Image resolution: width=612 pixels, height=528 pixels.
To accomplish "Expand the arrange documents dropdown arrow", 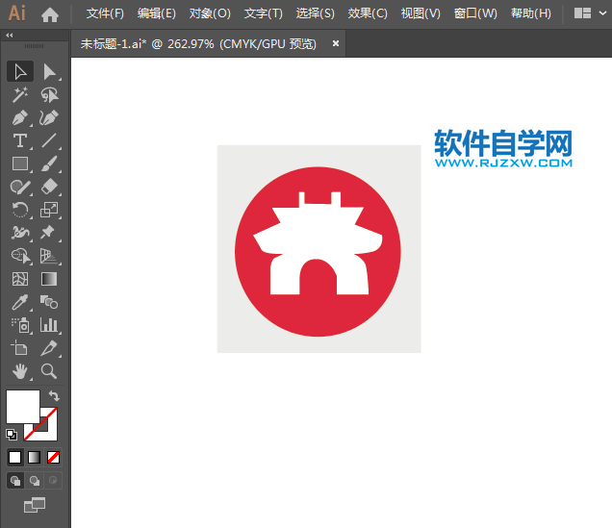I will [602, 13].
